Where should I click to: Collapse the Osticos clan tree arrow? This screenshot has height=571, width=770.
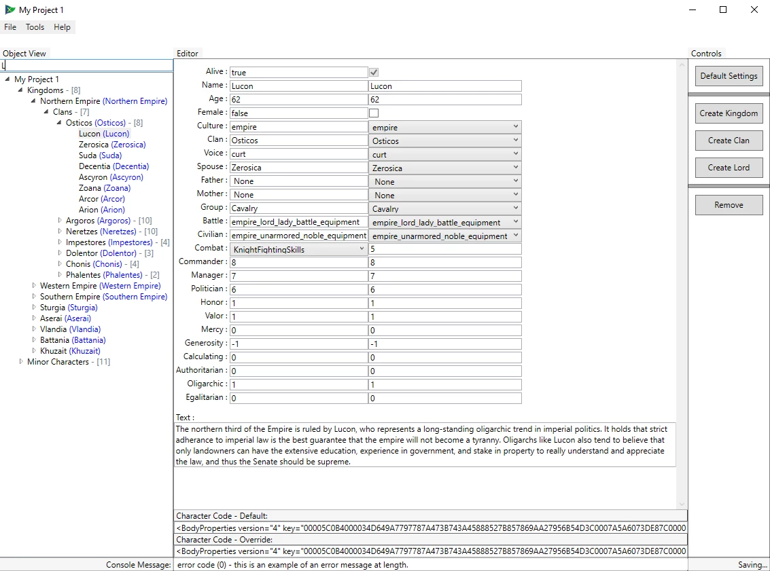59,123
